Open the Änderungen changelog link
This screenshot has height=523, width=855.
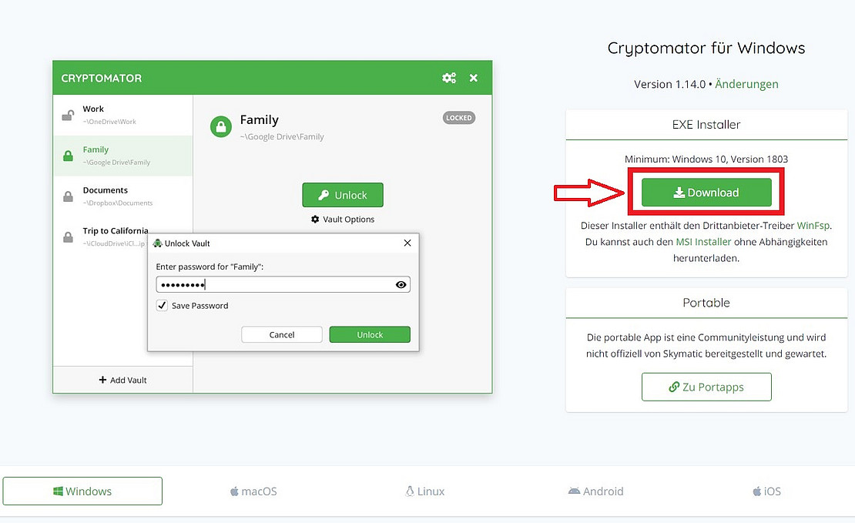[x=746, y=84]
